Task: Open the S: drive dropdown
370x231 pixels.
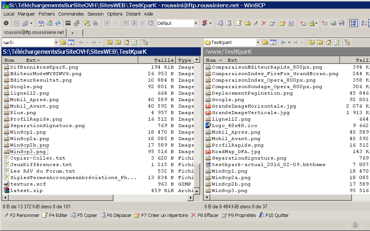Action: (56, 42)
